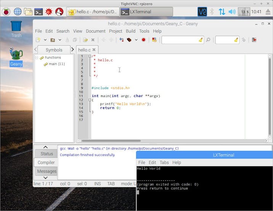Switch to the Messages tab
Image resolution: width=273 pixels, height=211 pixels.
(47, 171)
